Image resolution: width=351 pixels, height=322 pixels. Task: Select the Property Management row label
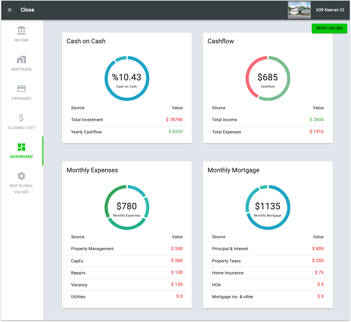click(x=92, y=249)
